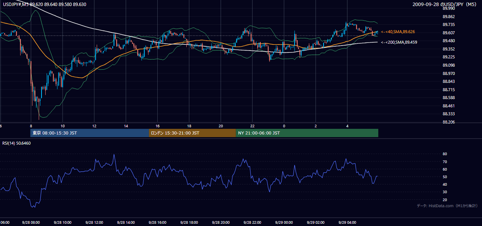482x226 pixels.
Task: Click the 9/28 12:00 bottom time label
Action: point(94,223)
